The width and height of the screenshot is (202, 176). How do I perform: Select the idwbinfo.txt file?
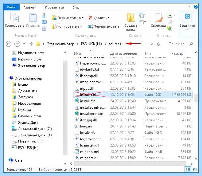(90, 69)
